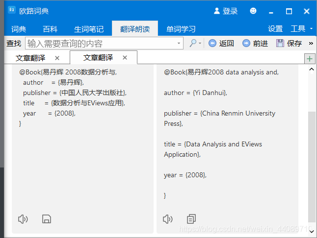Image resolution: width=317 pixels, height=238 pixels.
Task: Open the 单词学习 tab
Action: (x=181, y=29)
